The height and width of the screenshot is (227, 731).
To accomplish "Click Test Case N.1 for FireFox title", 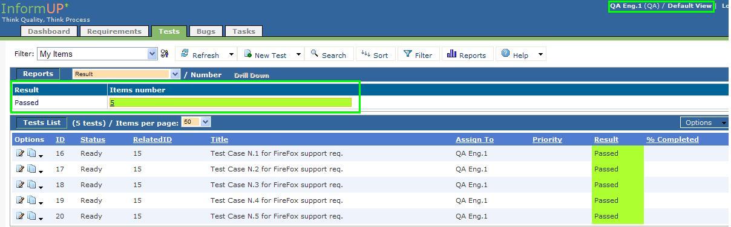I will click(277, 153).
